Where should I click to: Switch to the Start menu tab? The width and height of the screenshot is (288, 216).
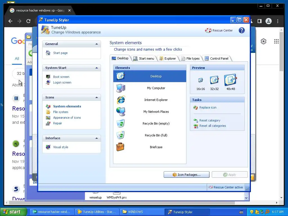point(144,58)
